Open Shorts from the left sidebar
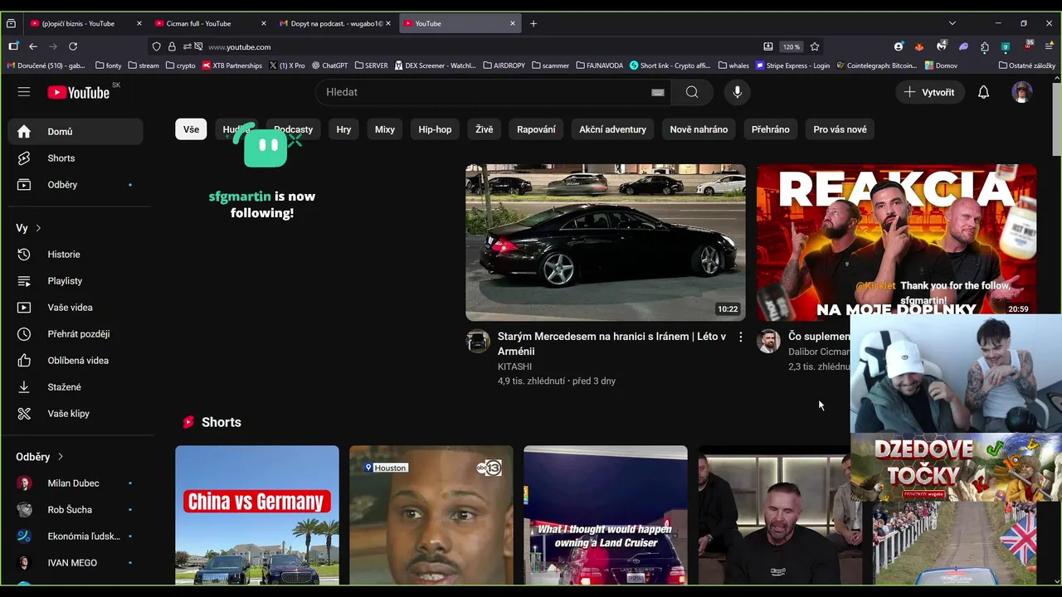The height and width of the screenshot is (597, 1062). coord(76,158)
